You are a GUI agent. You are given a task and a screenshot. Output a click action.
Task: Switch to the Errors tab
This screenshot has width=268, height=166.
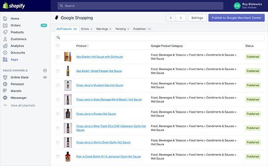click(87, 29)
